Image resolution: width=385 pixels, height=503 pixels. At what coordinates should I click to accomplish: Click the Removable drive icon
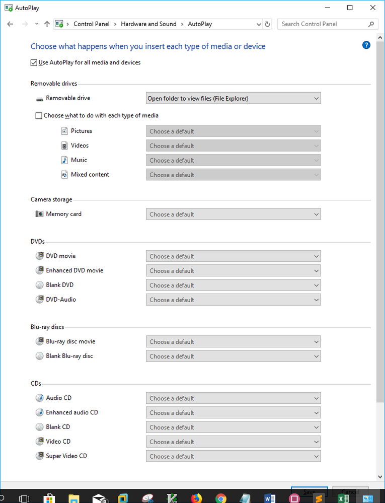(39, 99)
